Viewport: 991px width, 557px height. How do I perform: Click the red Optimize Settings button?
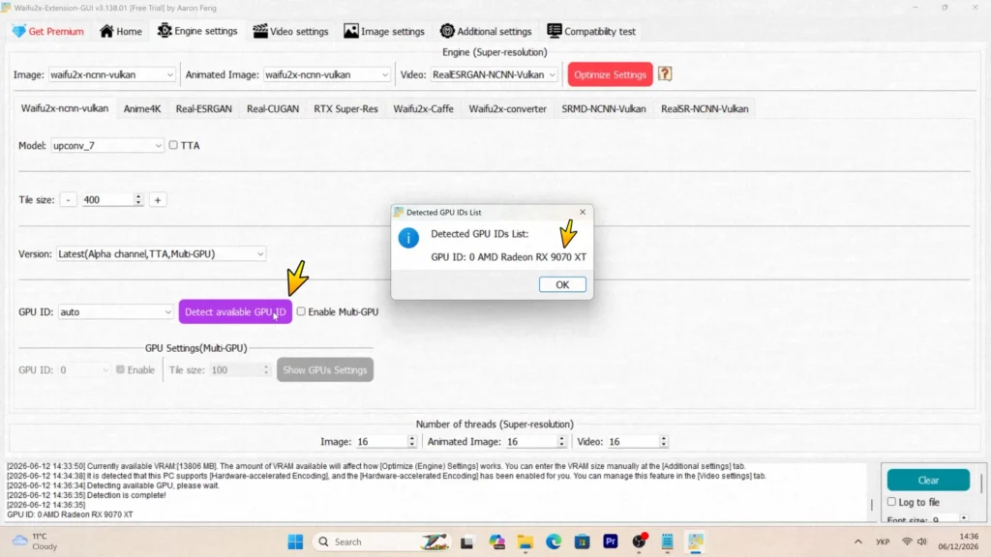pos(610,74)
